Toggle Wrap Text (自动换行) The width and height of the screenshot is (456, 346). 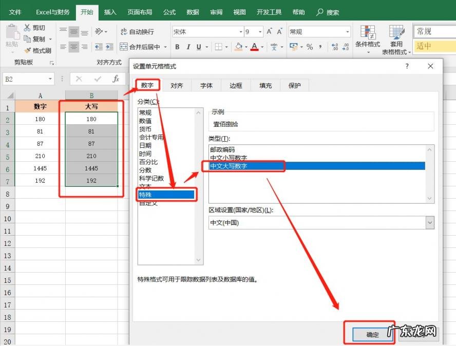click(x=137, y=32)
